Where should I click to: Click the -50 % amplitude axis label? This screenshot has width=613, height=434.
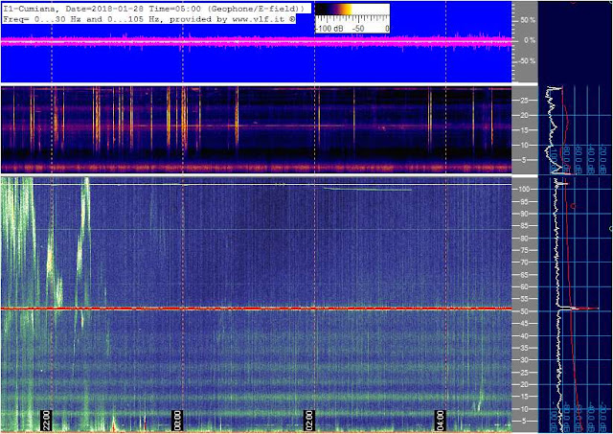[527, 61]
